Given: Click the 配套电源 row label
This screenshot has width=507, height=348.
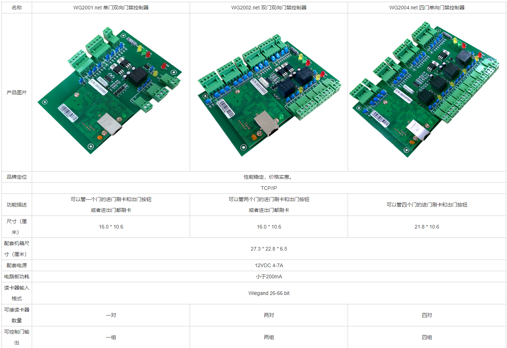Looking at the screenshot, I should [x=17, y=265].
